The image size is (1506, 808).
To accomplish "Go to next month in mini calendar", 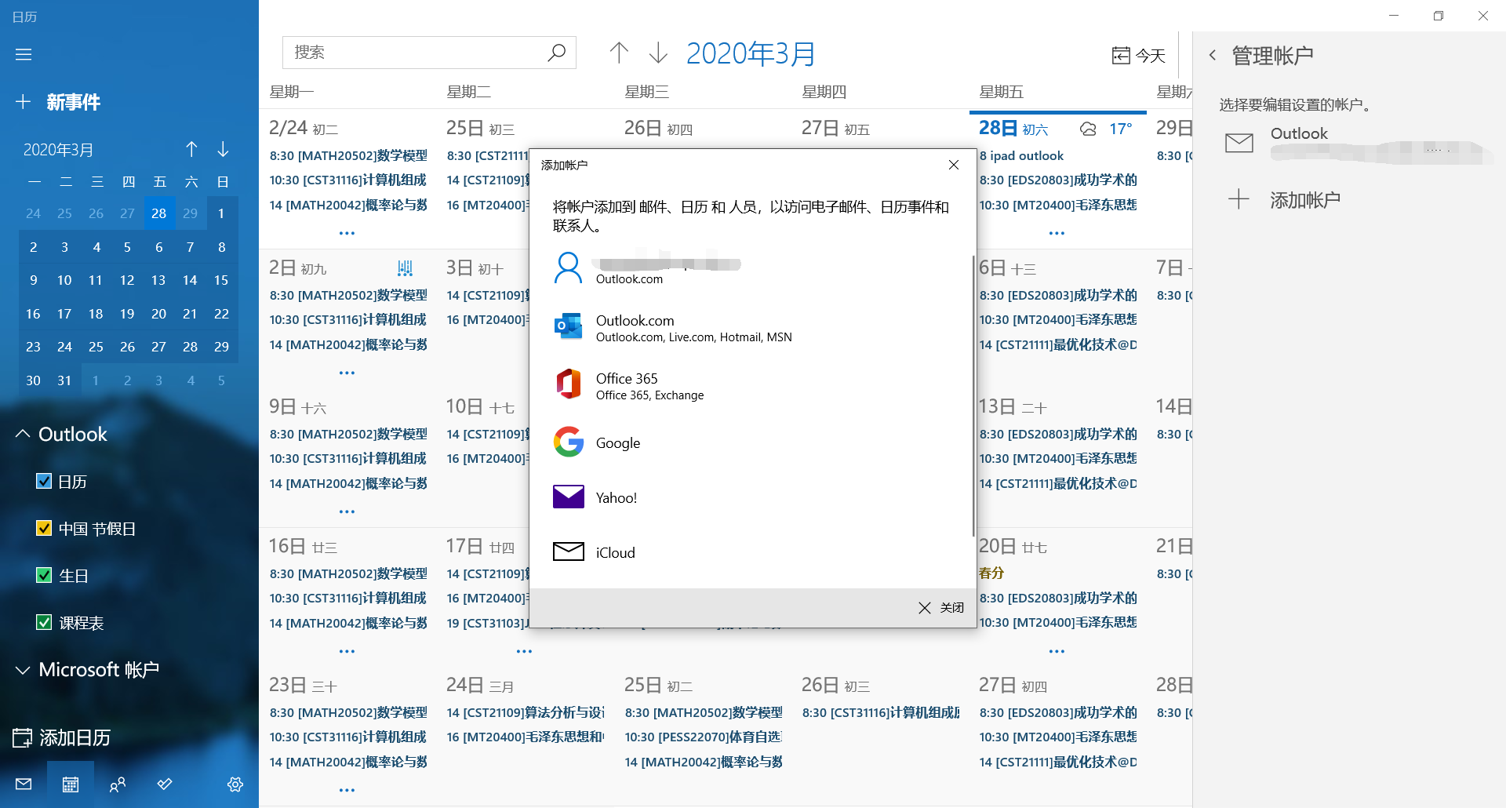I will coord(223,149).
